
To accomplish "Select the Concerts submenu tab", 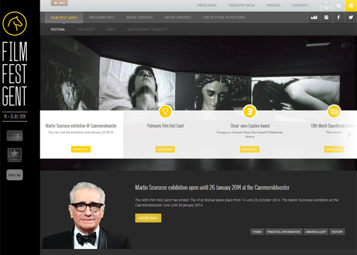I will pos(86,30).
